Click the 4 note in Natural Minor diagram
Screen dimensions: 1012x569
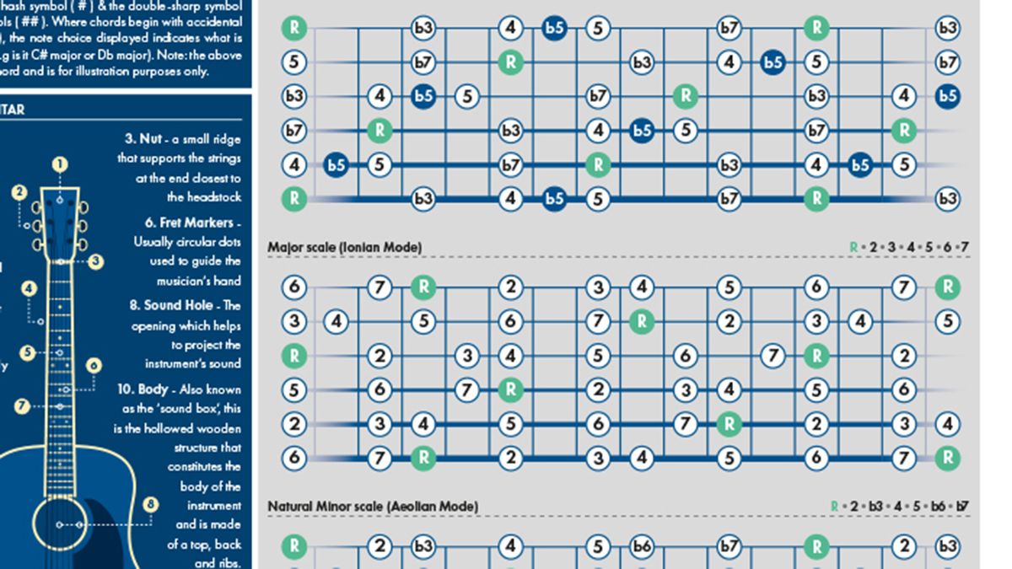(x=510, y=546)
